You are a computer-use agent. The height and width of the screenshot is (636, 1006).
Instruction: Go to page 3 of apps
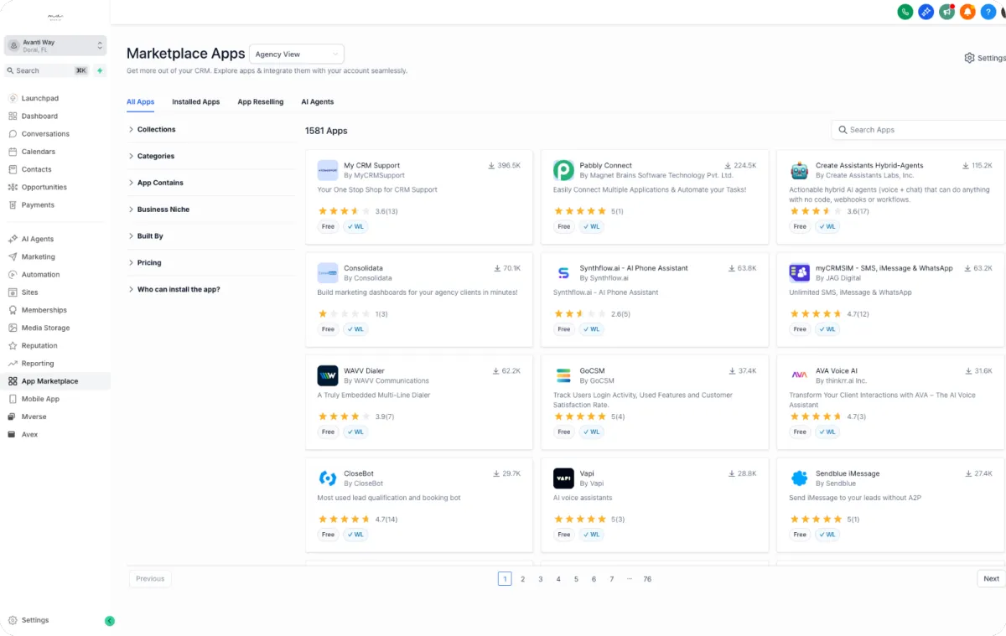click(x=541, y=579)
